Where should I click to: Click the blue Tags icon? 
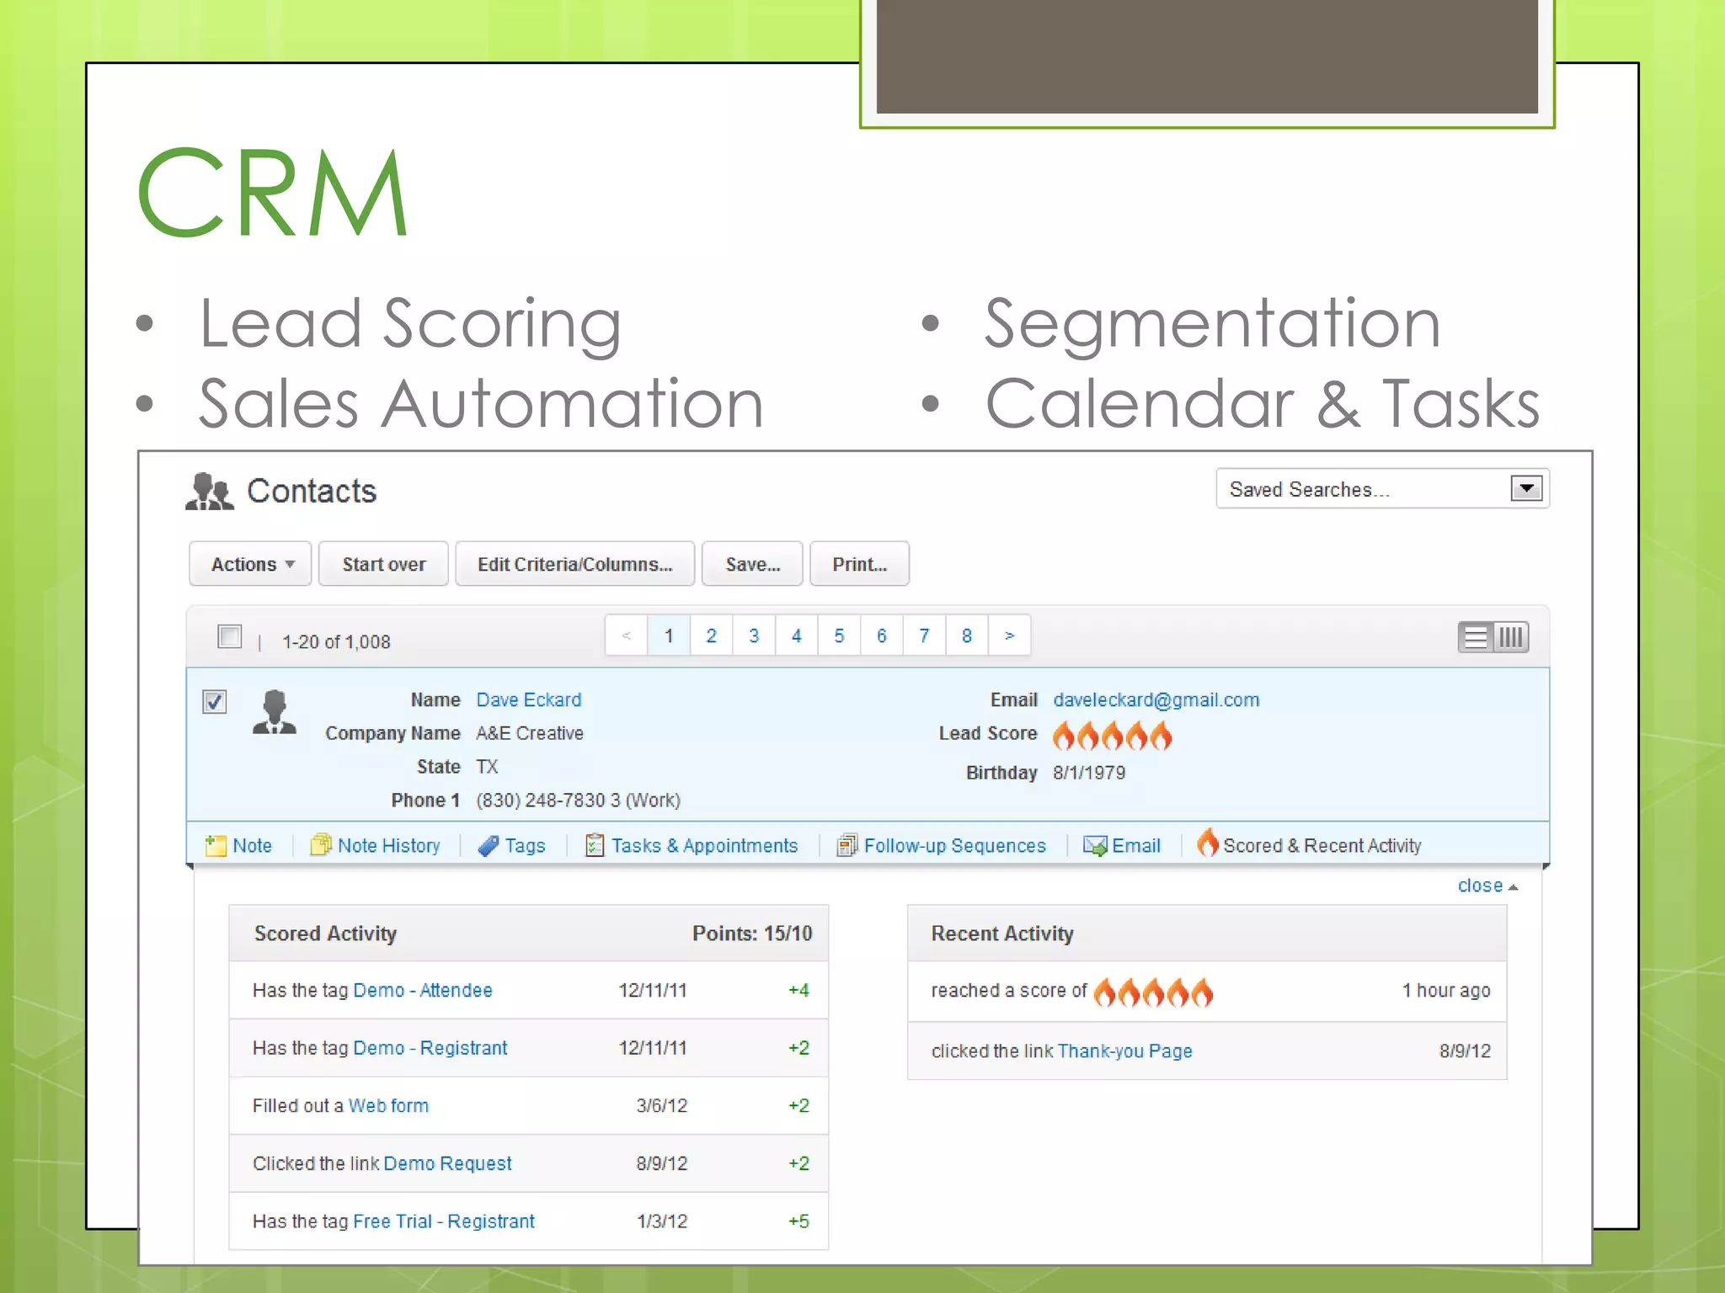(489, 845)
